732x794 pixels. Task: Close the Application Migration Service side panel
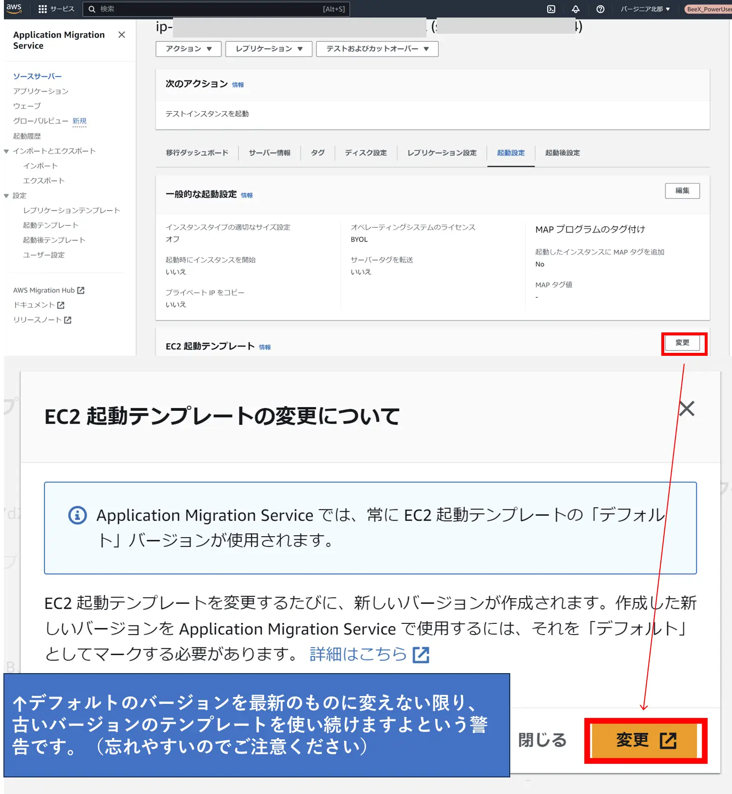[x=122, y=35]
